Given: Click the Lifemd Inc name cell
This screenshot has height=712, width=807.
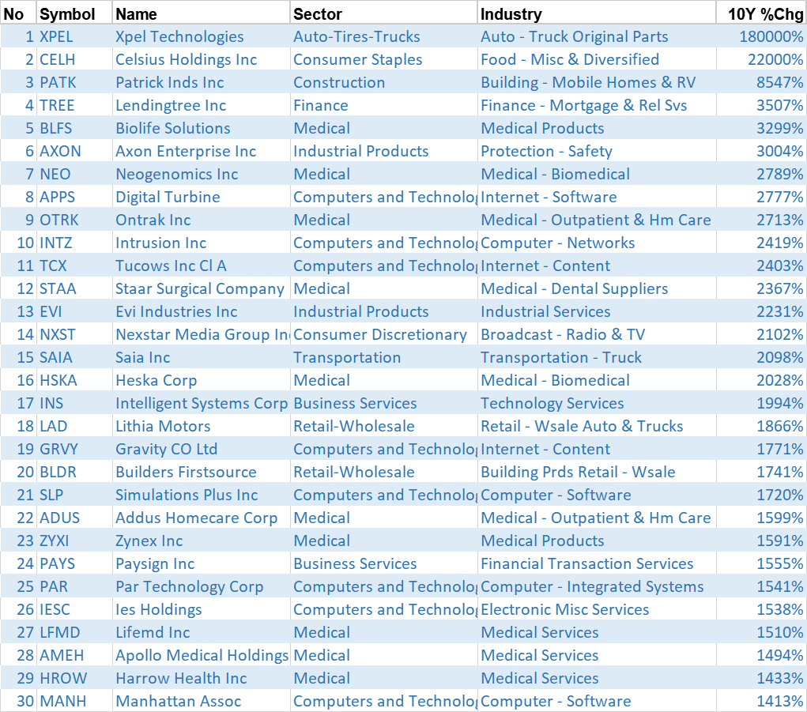Looking at the screenshot, I should [201, 632].
